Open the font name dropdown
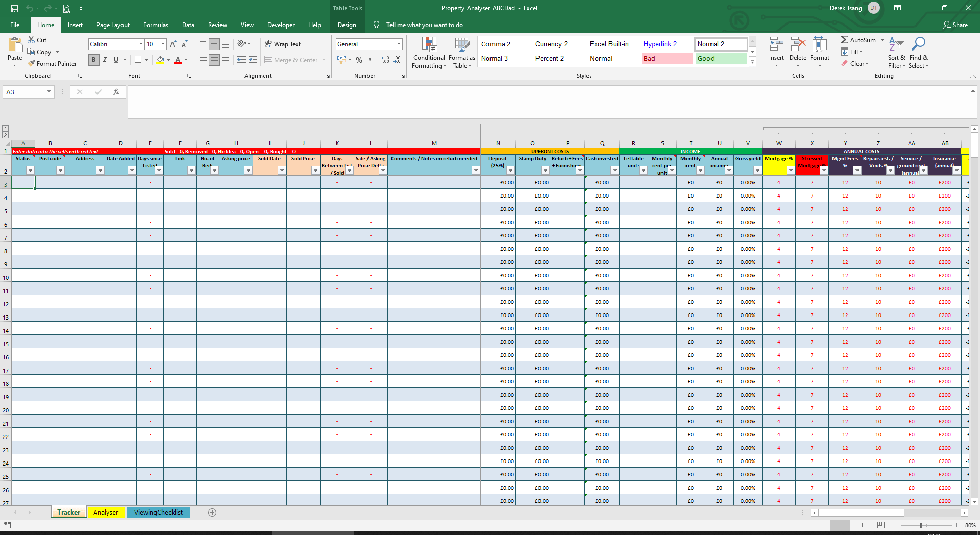The width and height of the screenshot is (980, 535). (x=141, y=44)
